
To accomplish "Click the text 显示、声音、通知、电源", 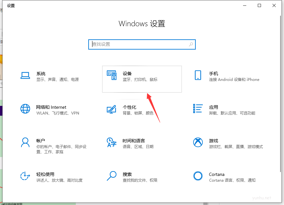I will click(58, 80).
